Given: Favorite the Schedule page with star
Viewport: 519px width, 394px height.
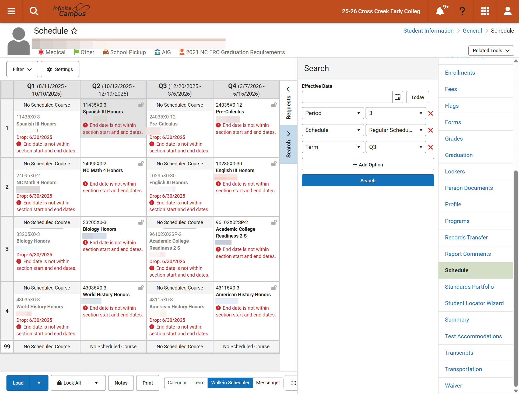Looking at the screenshot, I should tap(74, 31).
